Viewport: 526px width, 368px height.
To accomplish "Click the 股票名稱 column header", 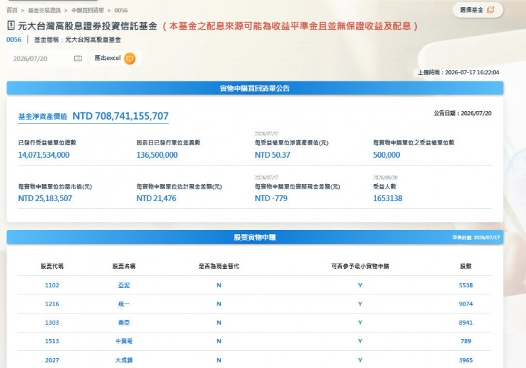I will (x=124, y=266).
